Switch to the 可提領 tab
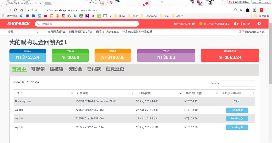 tap(38, 69)
